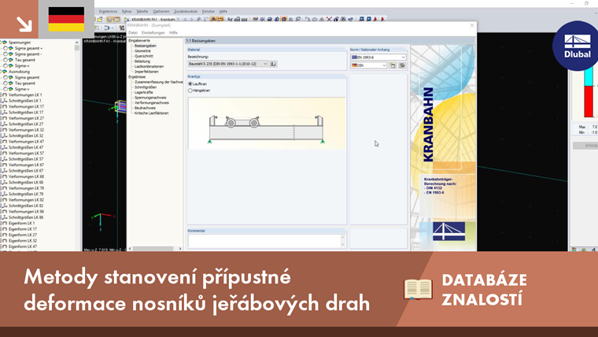The image size is (598, 337).
Task: Click the cyan segment of color scale
Action: [x=589, y=76]
